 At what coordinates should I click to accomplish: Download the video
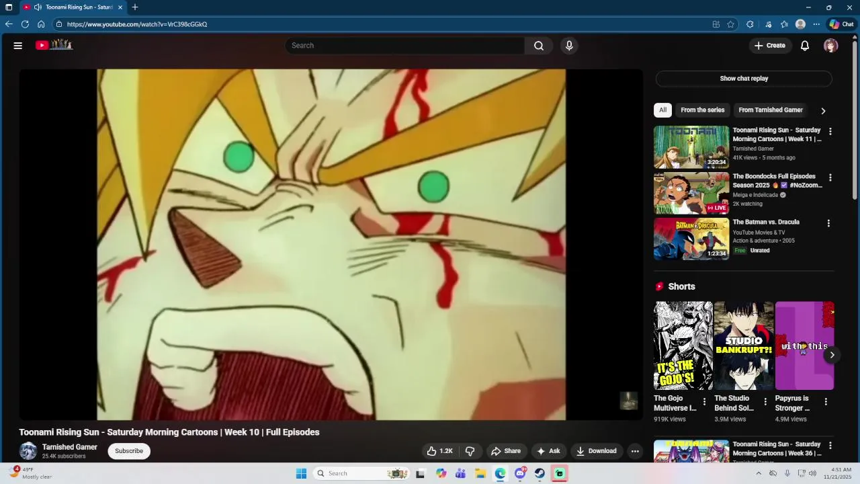pyautogui.click(x=597, y=451)
